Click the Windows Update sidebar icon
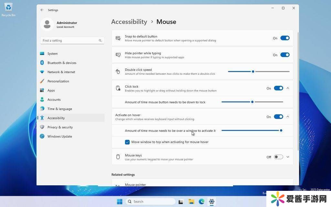 click(42, 136)
